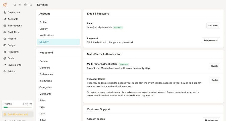
Task: Click Advice thumbs-up icon
Action: (5, 71)
